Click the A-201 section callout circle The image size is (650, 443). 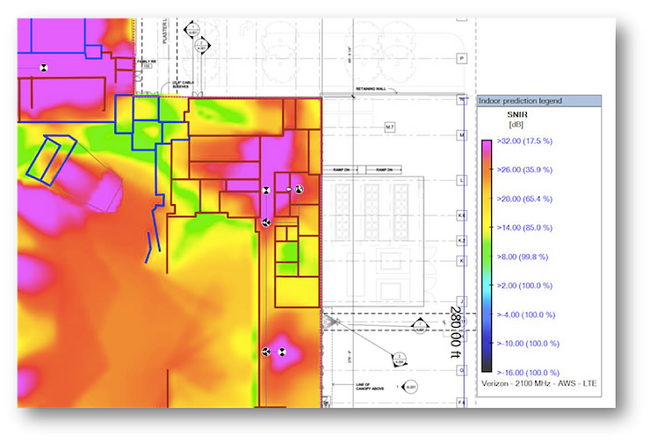coord(410,387)
